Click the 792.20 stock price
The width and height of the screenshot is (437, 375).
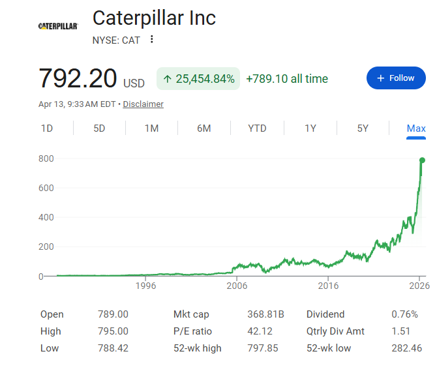pyautogui.click(x=78, y=78)
